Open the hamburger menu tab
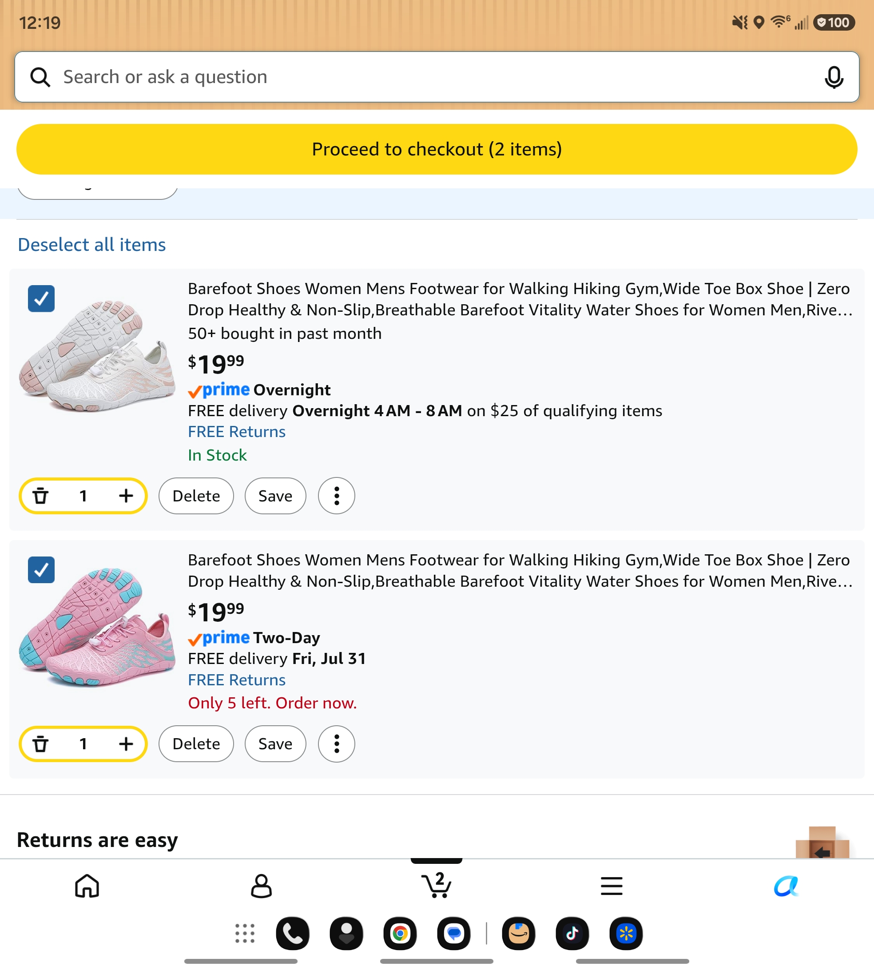 (x=612, y=886)
